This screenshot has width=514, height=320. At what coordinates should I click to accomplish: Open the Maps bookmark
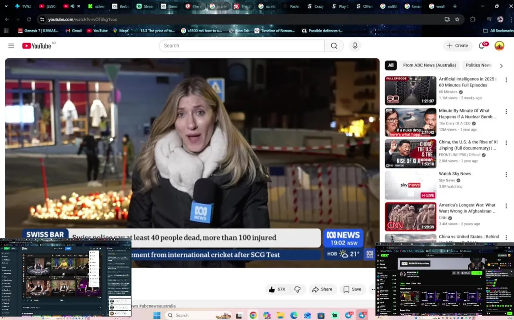point(121,31)
